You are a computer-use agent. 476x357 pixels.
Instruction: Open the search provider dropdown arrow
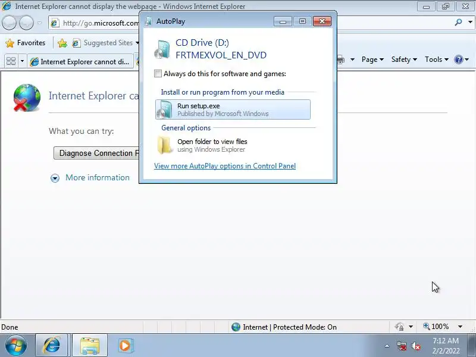(x=470, y=22)
